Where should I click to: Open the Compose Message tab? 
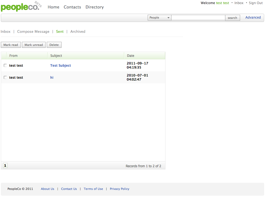pos(33,32)
